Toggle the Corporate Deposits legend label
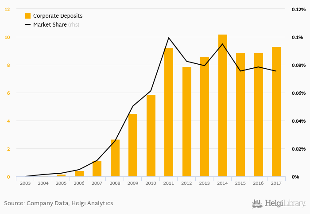 [x=58, y=16]
